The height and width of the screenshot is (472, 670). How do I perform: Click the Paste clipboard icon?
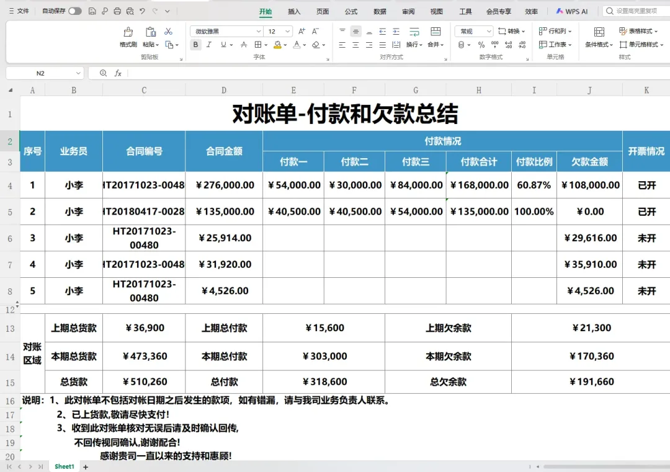click(x=150, y=32)
